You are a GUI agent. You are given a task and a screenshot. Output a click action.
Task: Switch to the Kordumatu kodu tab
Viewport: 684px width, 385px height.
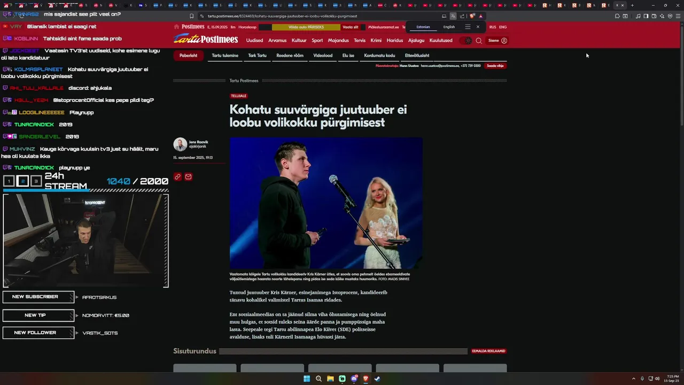coord(379,56)
